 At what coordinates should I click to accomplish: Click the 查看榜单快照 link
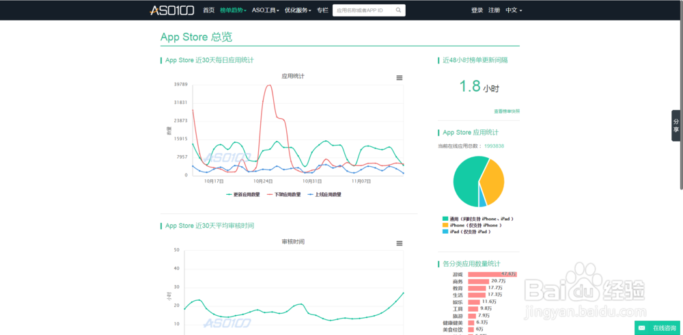click(x=507, y=111)
